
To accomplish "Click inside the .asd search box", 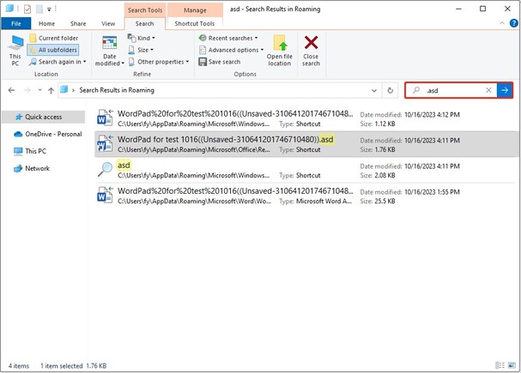I will [451, 90].
